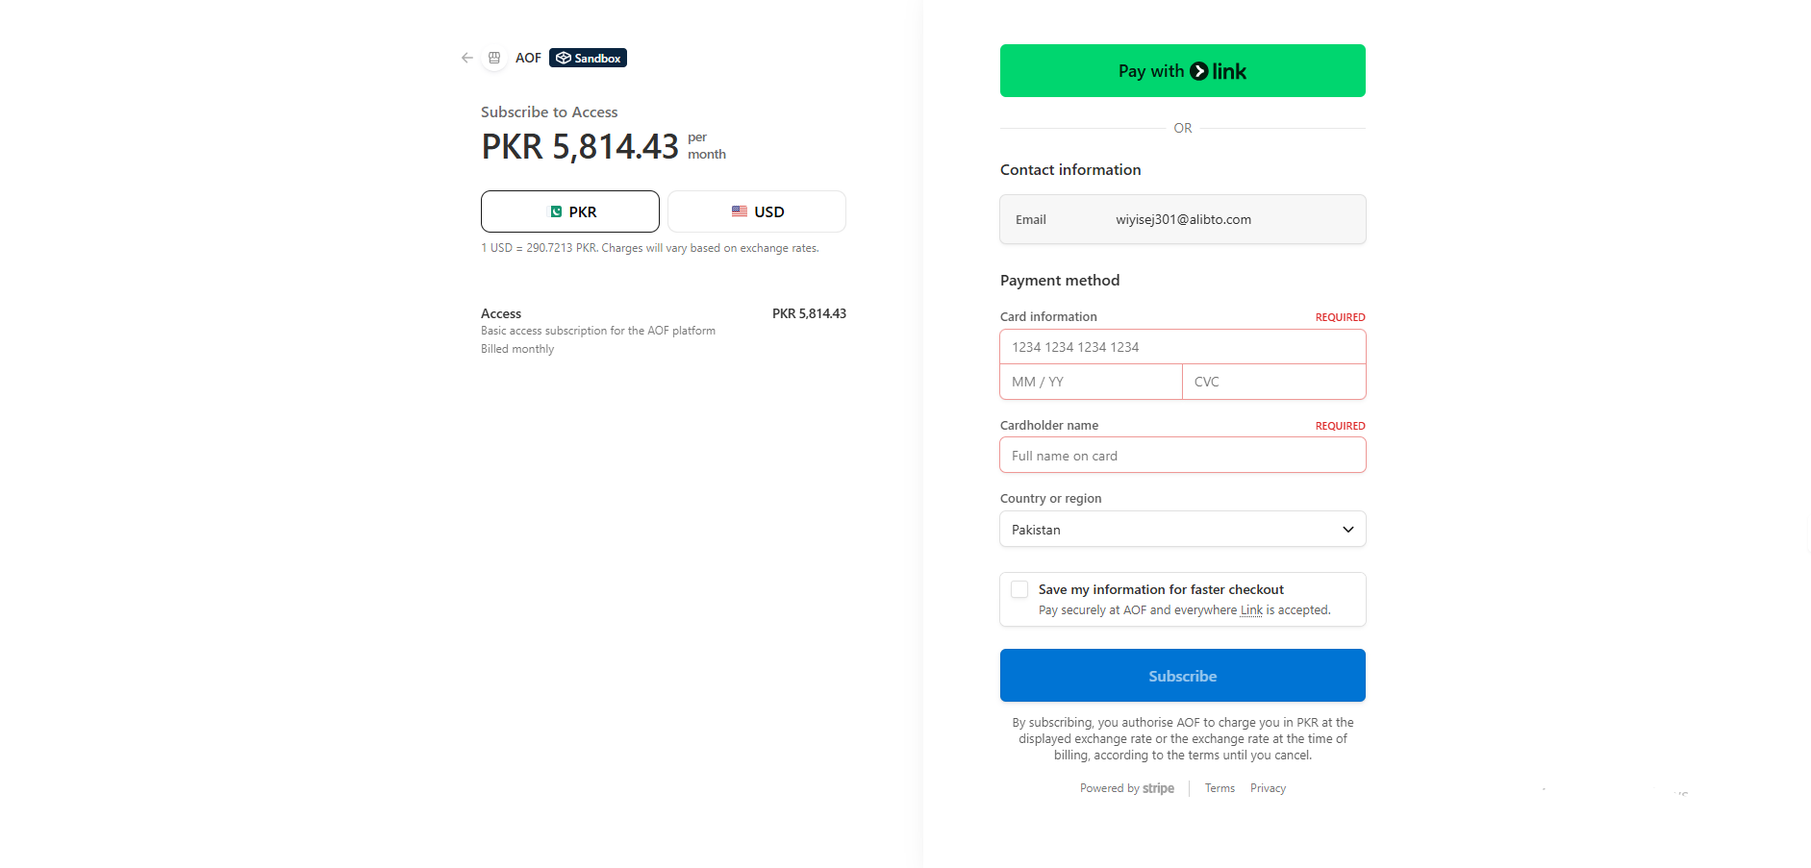Image resolution: width=1811 pixels, height=868 pixels.
Task: Open the Privacy link
Action: pyautogui.click(x=1268, y=788)
